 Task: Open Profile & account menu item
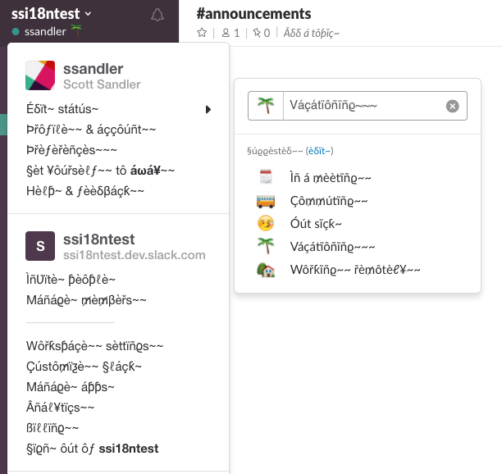[x=91, y=130]
